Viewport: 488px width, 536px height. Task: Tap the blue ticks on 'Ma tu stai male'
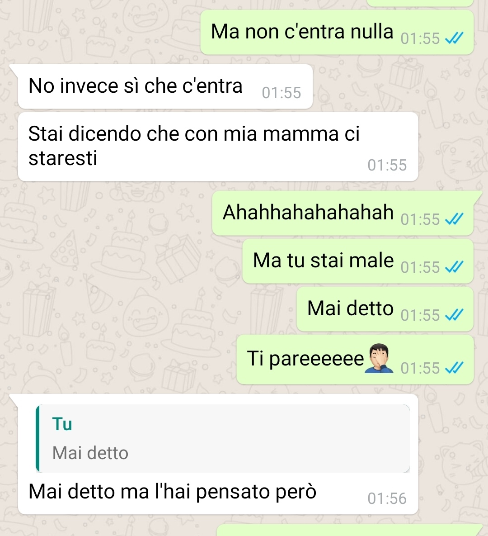(454, 266)
